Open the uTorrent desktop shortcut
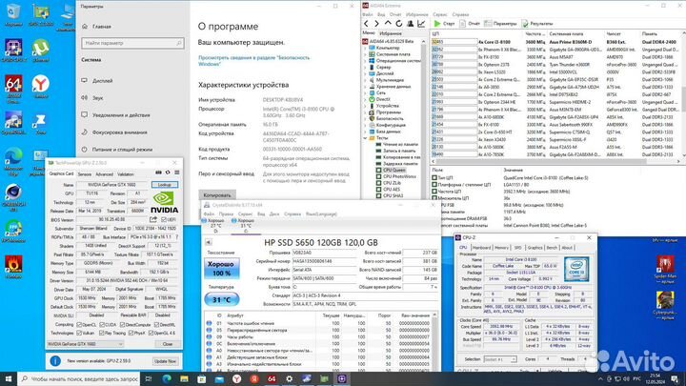Image resolution: width=686 pixels, height=386 pixels. click(42, 46)
